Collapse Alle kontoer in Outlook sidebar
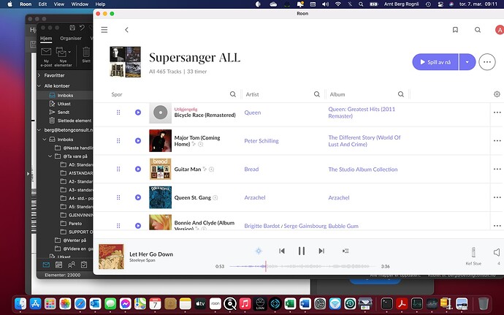Screen dimensions: 504x315 (39, 86)
